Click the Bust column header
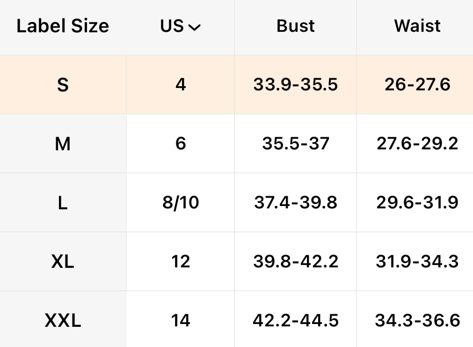 coord(296,27)
